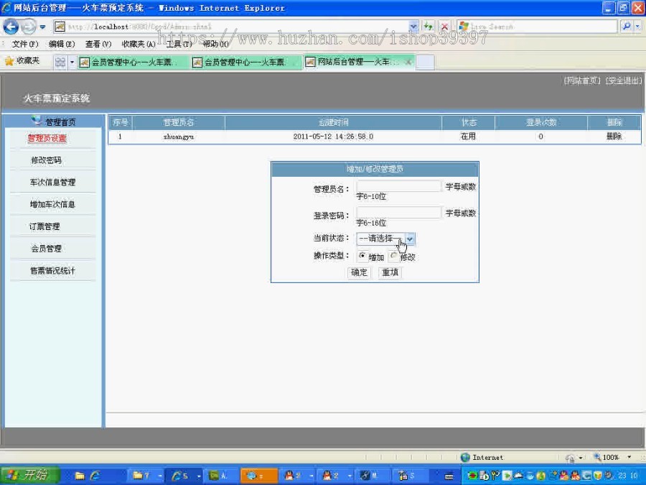
Task: Click the 安全退出 link
Action: point(624,80)
